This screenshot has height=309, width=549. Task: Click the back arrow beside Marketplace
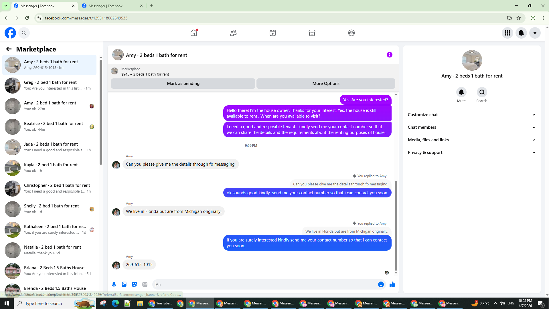click(x=9, y=49)
